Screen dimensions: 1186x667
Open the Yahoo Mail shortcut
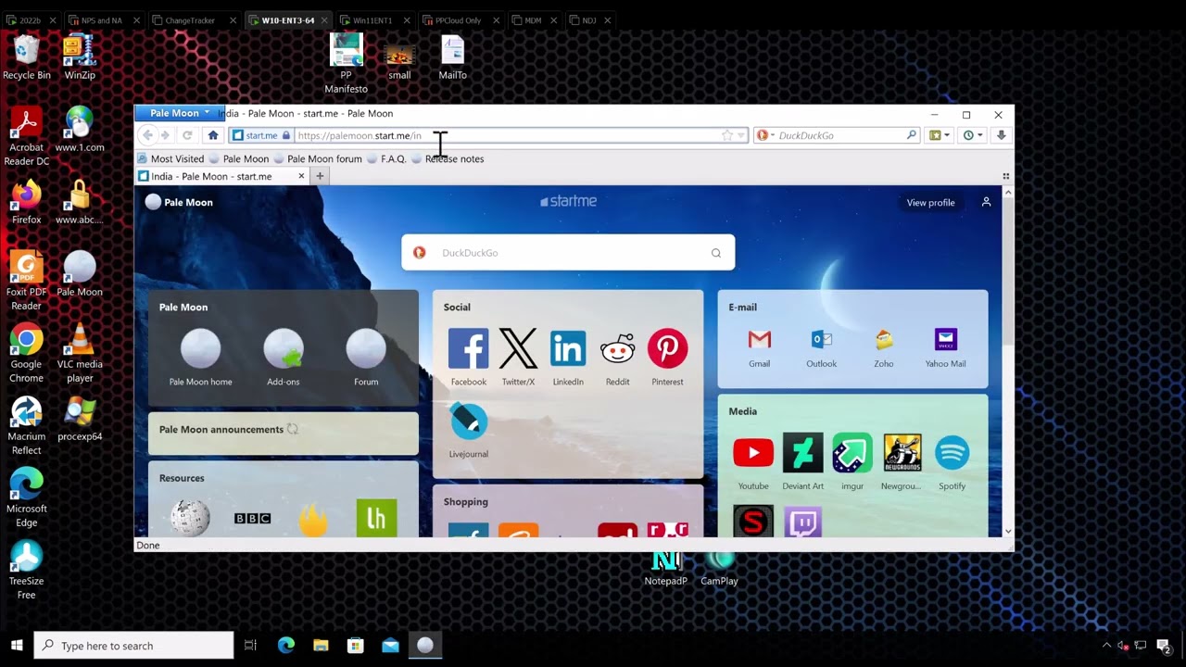pyautogui.click(x=945, y=348)
